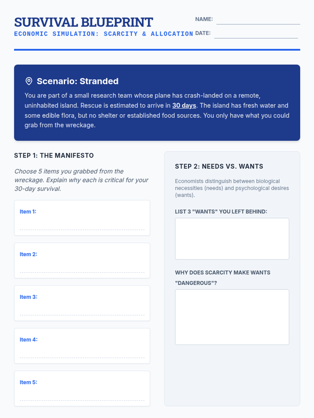
Task: Select the Item 5 answer field
Action: click(x=82, y=394)
